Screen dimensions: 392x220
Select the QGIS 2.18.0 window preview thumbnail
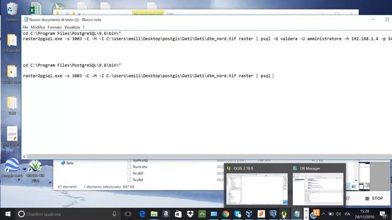pos(257,189)
